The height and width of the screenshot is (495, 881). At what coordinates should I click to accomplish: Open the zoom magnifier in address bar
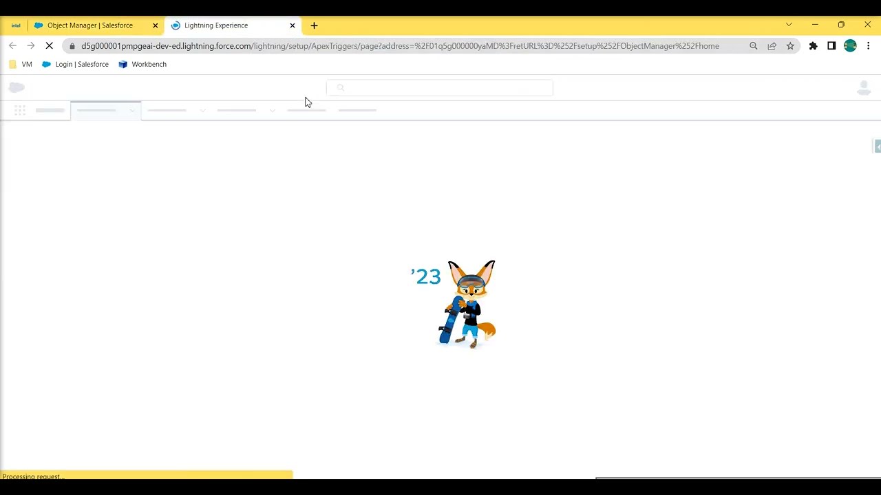pyautogui.click(x=754, y=46)
